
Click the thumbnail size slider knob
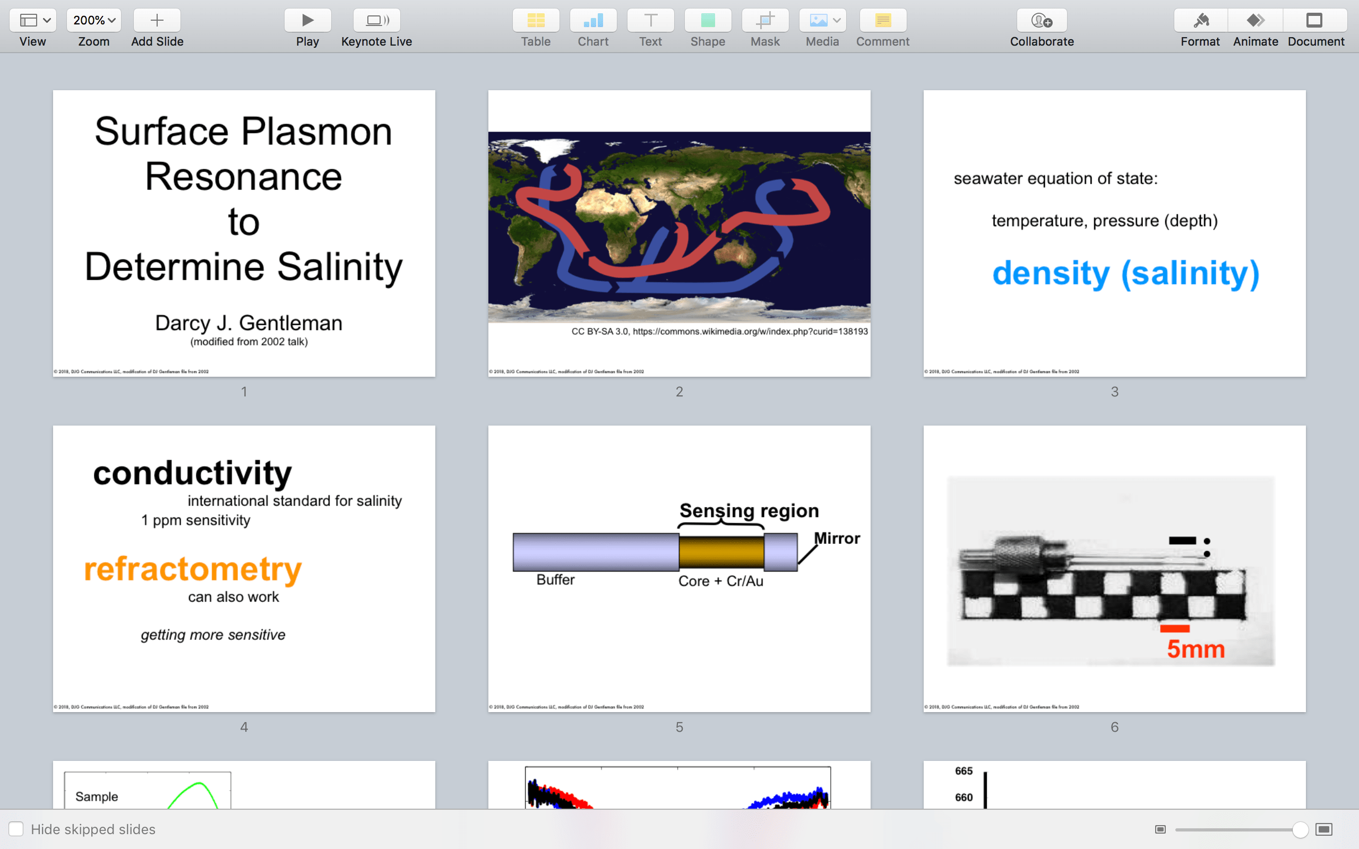point(1300,829)
